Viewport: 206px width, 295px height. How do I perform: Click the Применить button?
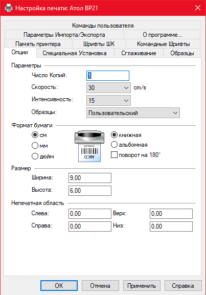(x=142, y=286)
